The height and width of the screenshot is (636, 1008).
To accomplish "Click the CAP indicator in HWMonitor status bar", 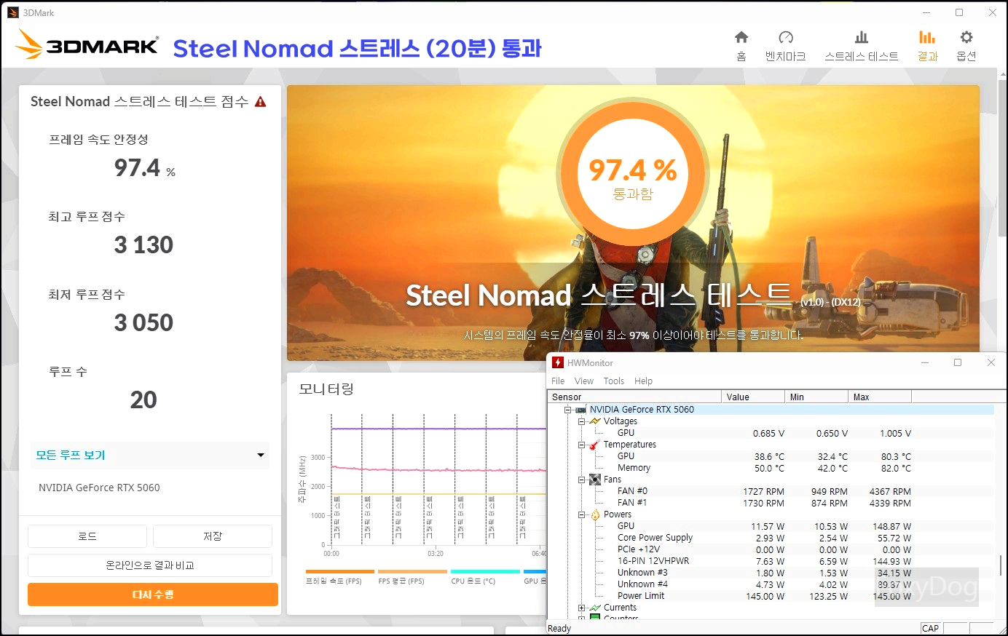I will pos(930,629).
